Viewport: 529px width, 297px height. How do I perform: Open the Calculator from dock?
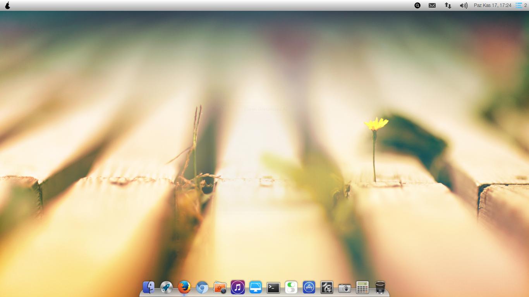[x=362, y=287]
